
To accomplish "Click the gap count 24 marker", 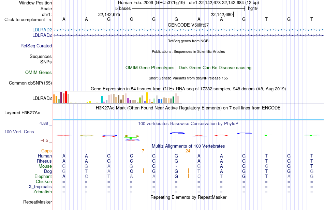I will [x=188, y=151].
